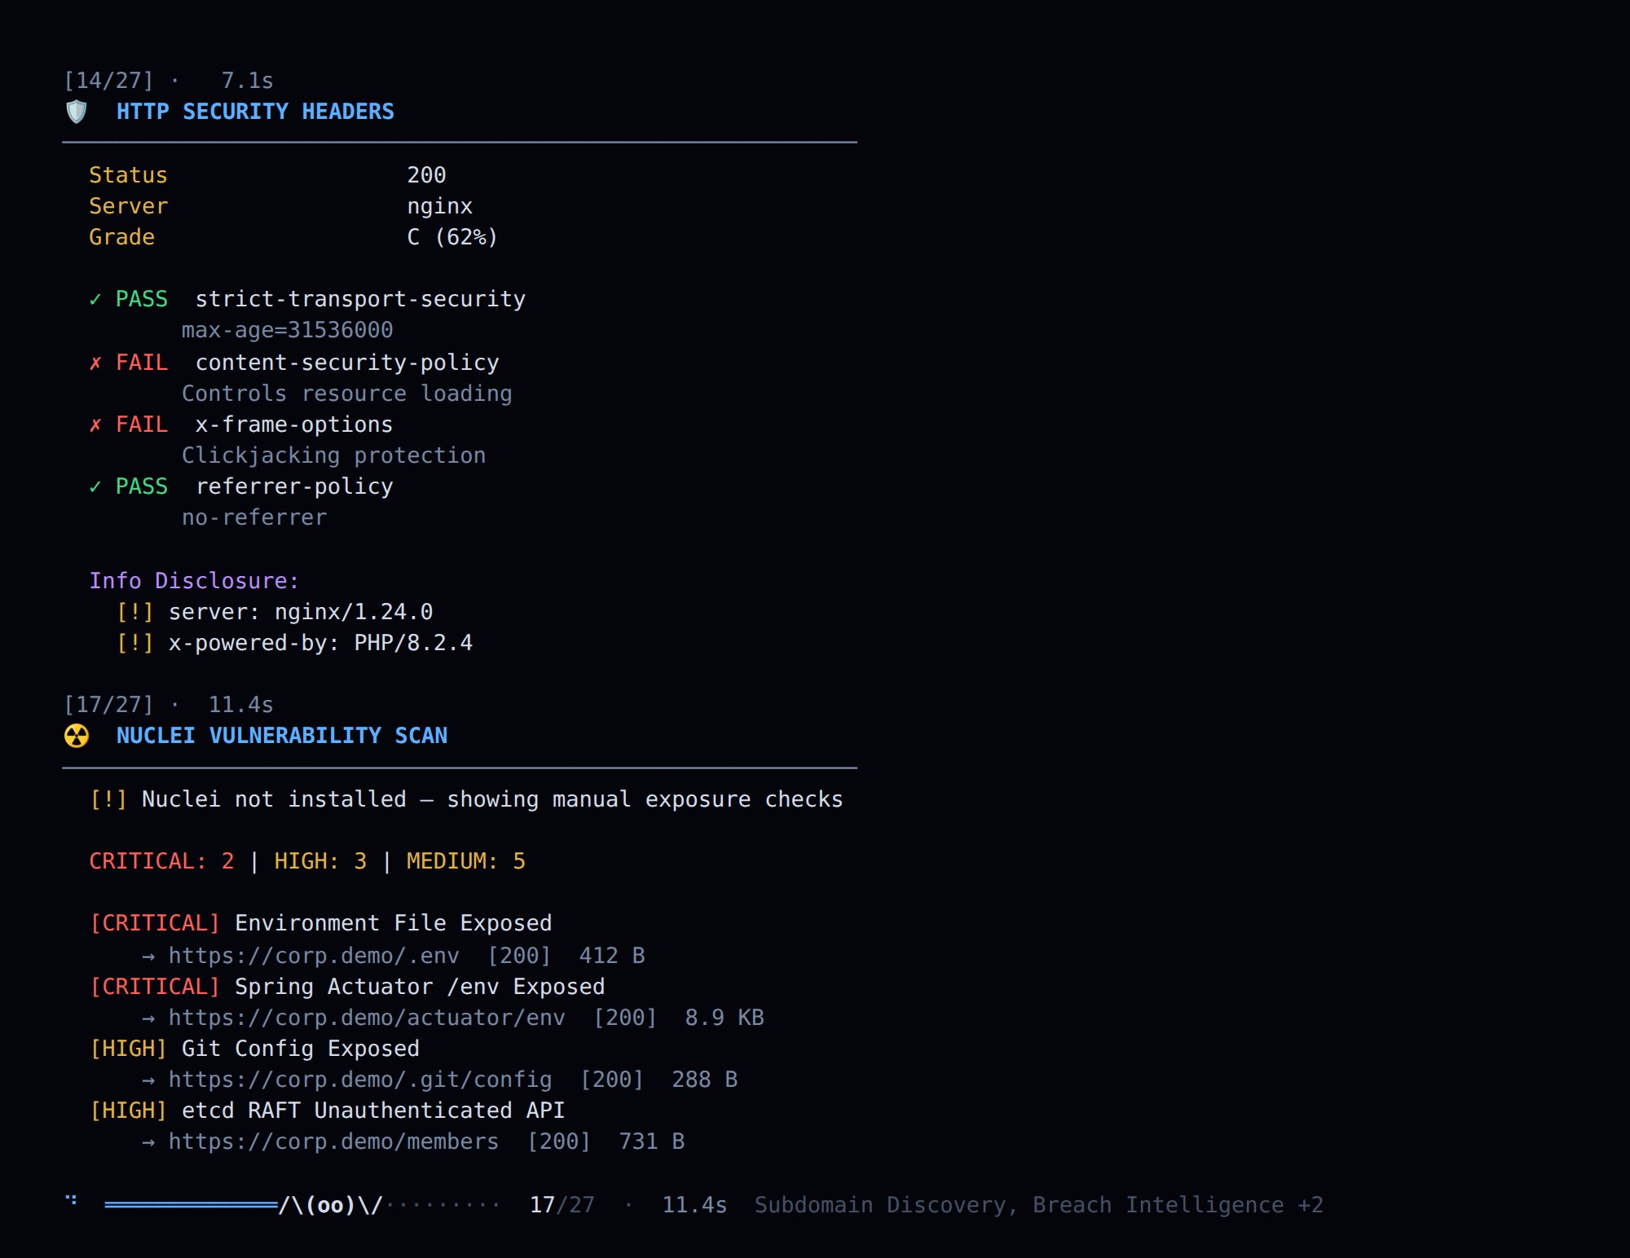The image size is (1630, 1258).
Task: Click the red cross next to x-frame-options
Action: pos(95,424)
